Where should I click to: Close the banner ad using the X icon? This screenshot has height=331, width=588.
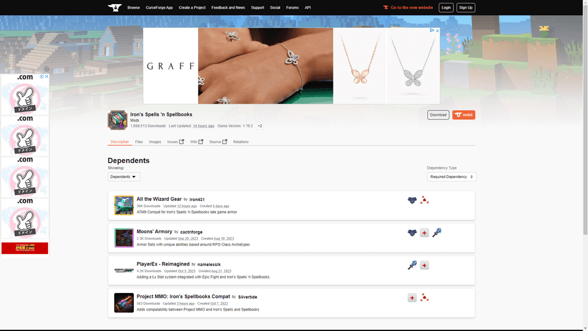[x=437, y=31]
